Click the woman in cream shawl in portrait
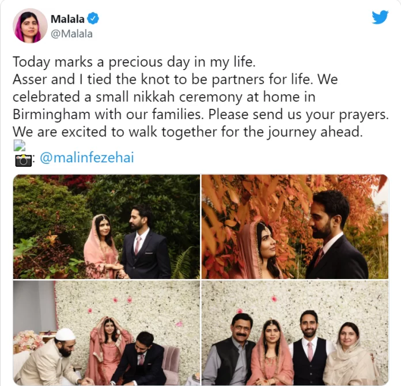Image resolution: width=401 pixels, height=386 pixels. point(350,355)
